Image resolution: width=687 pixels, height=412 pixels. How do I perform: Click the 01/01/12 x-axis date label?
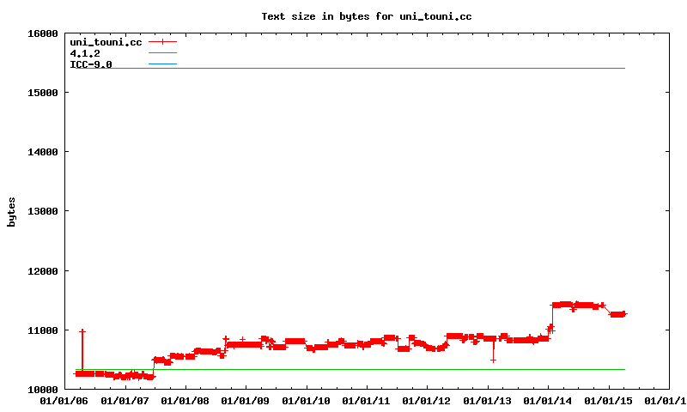click(x=428, y=401)
